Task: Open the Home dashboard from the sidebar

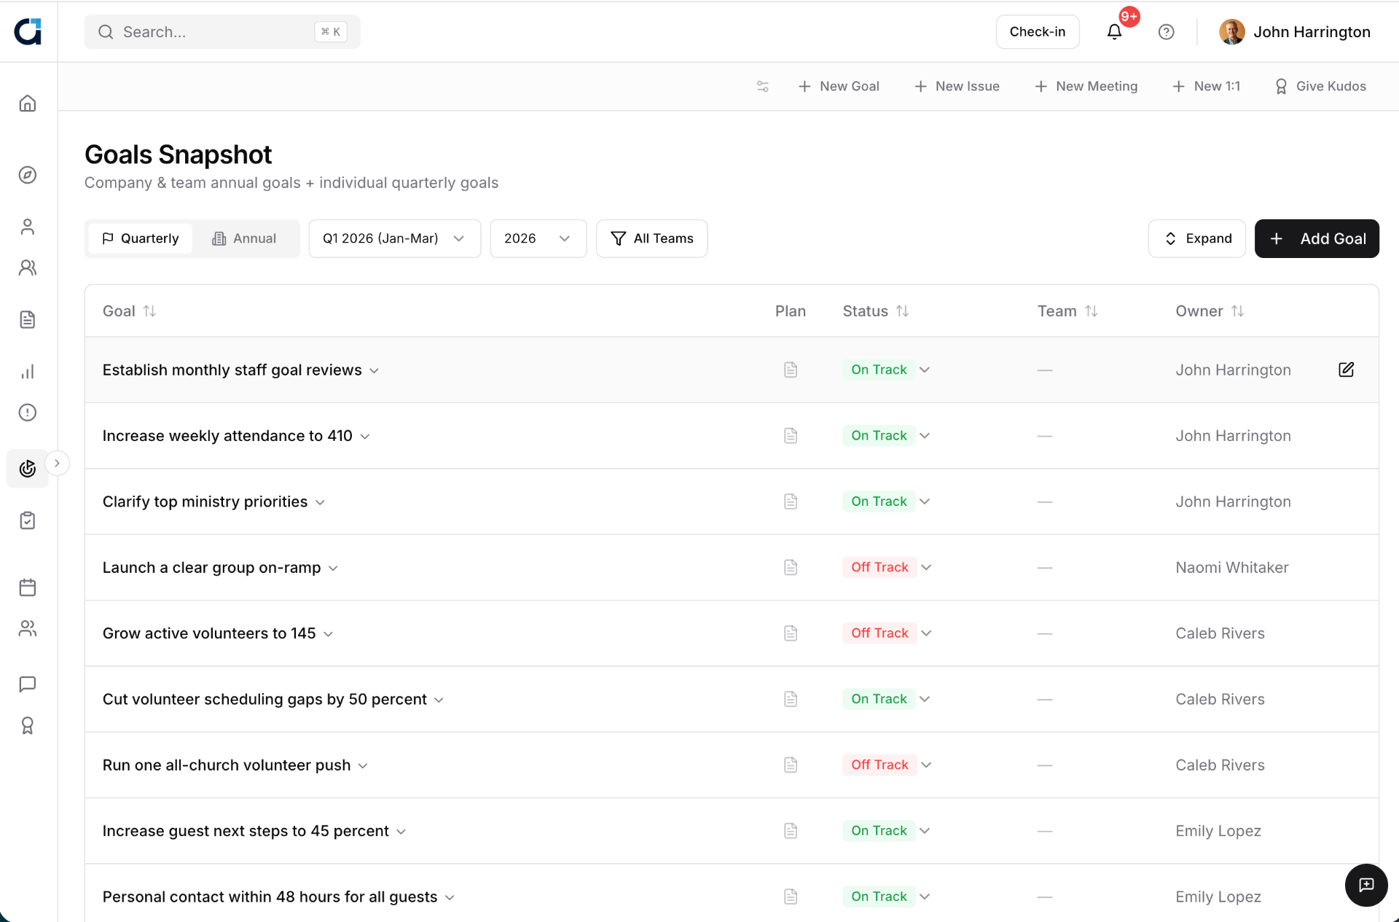Action: click(x=28, y=103)
